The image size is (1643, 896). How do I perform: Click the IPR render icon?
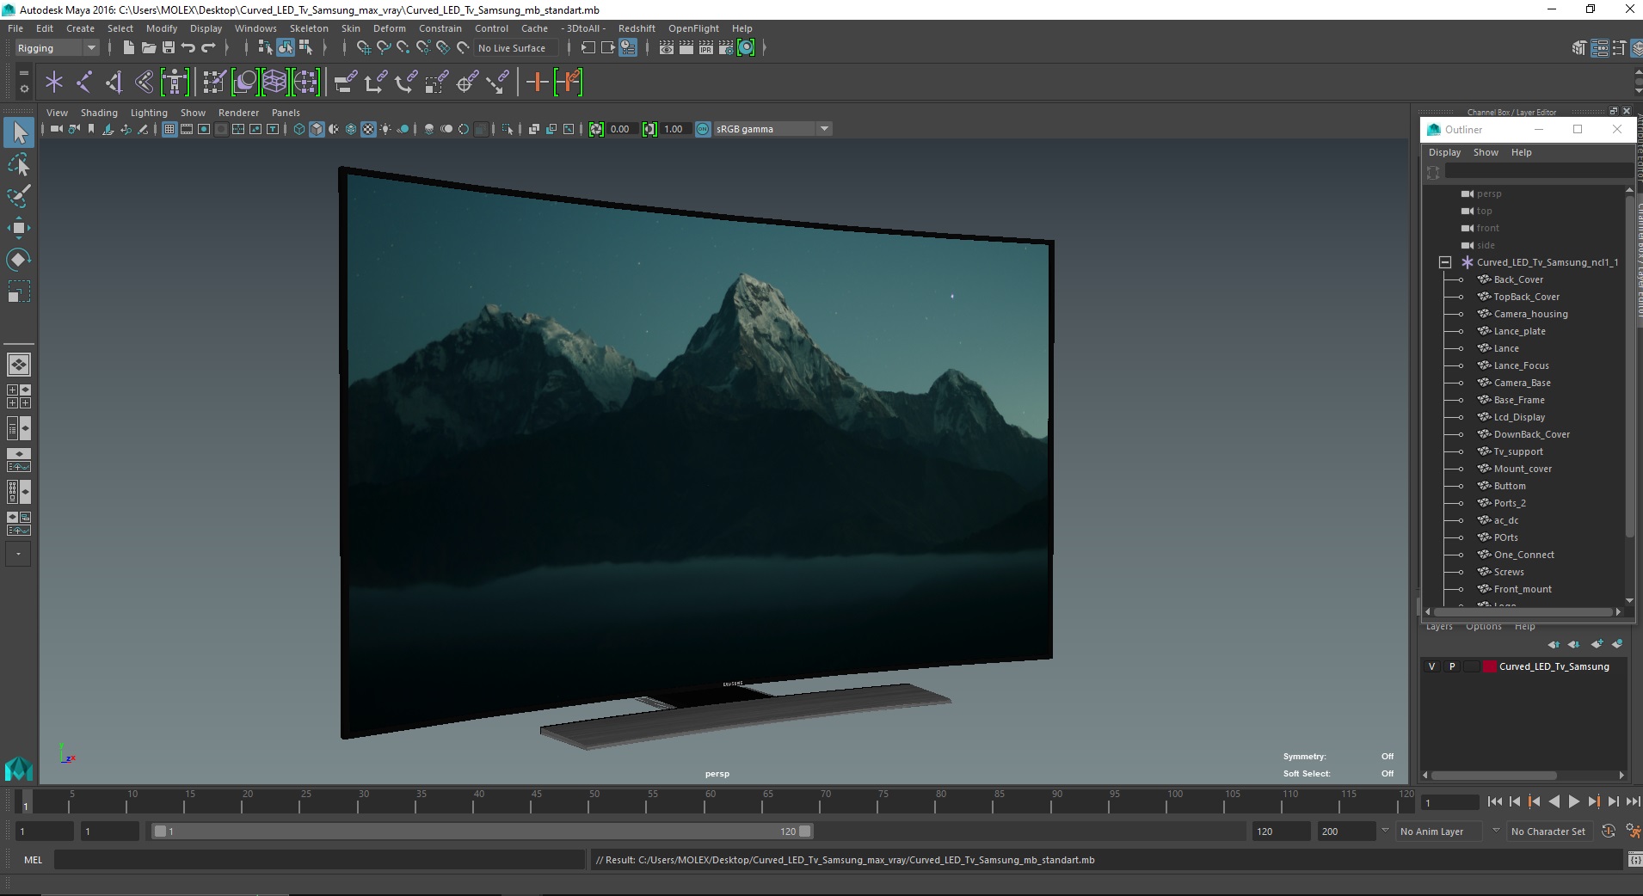706,48
